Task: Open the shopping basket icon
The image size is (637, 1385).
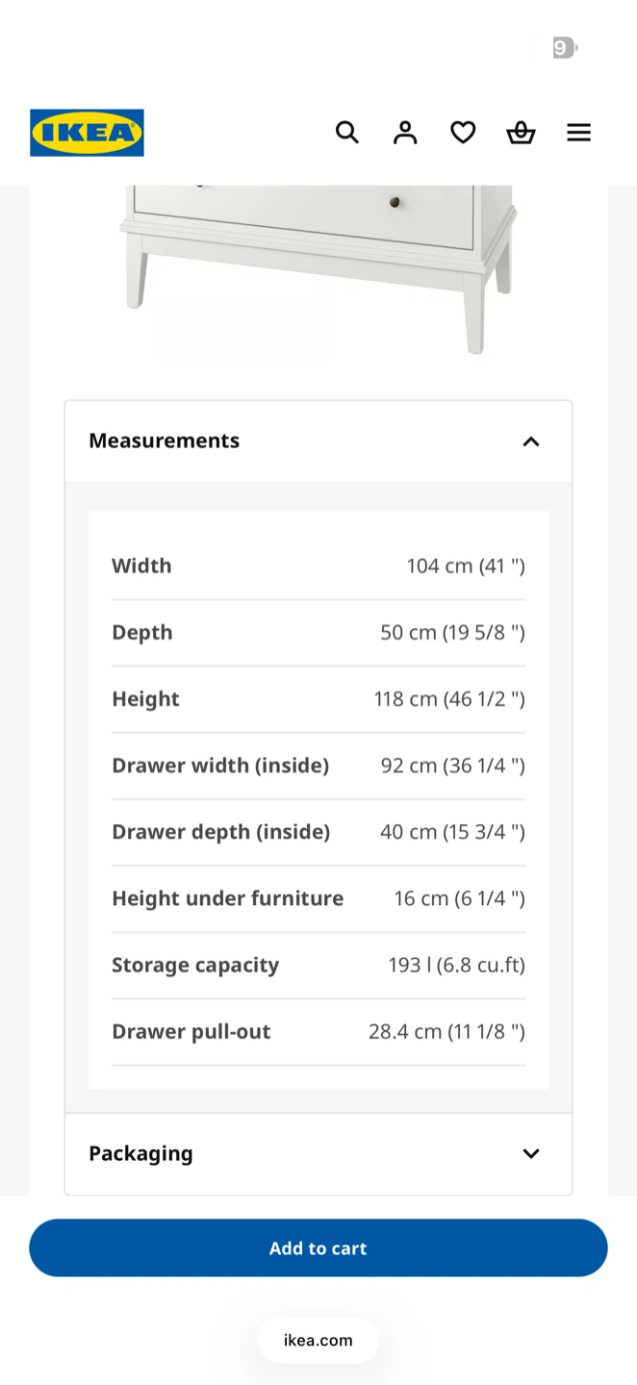Action: (x=521, y=133)
